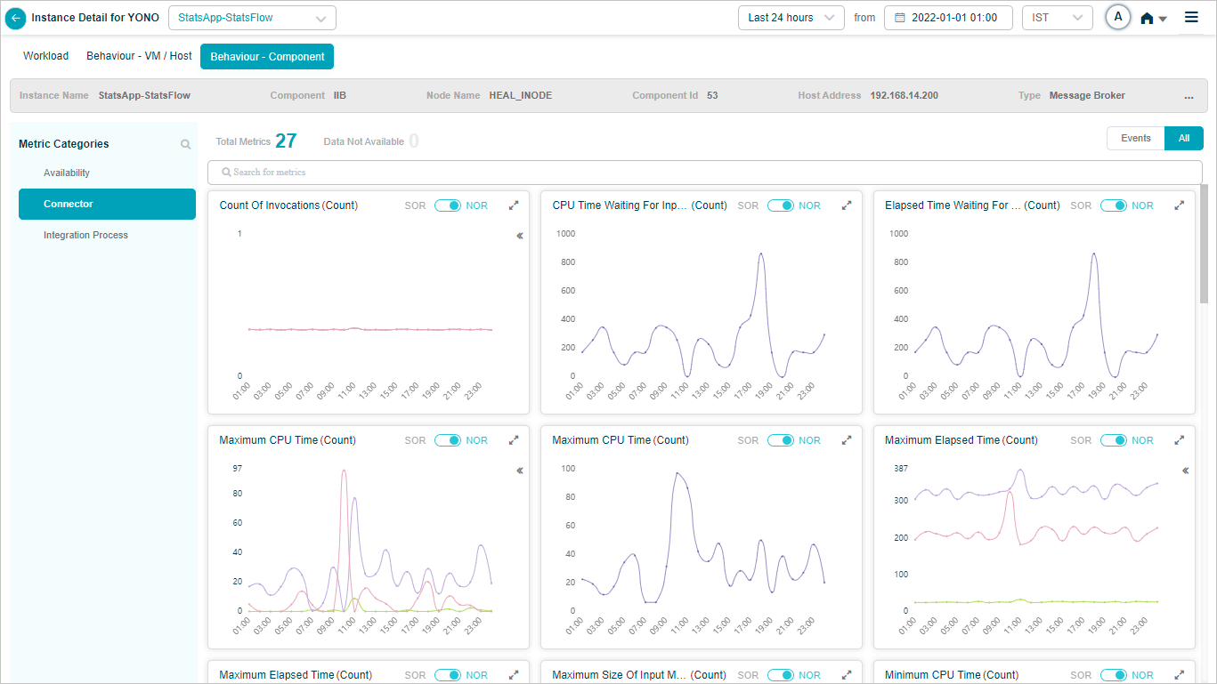
Task: Open the IST timezone dropdown
Action: [1057, 18]
